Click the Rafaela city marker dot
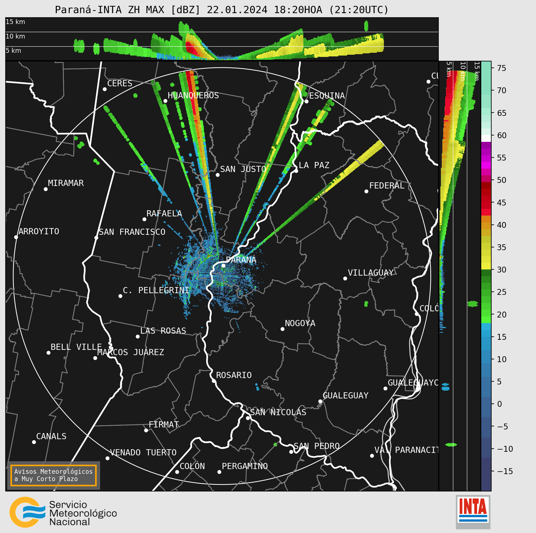 (x=144, y=219)
